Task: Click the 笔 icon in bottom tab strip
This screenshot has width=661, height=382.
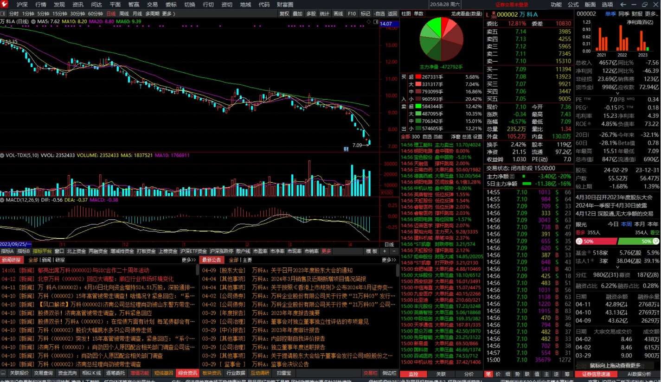Action: (x=488, y=374)
